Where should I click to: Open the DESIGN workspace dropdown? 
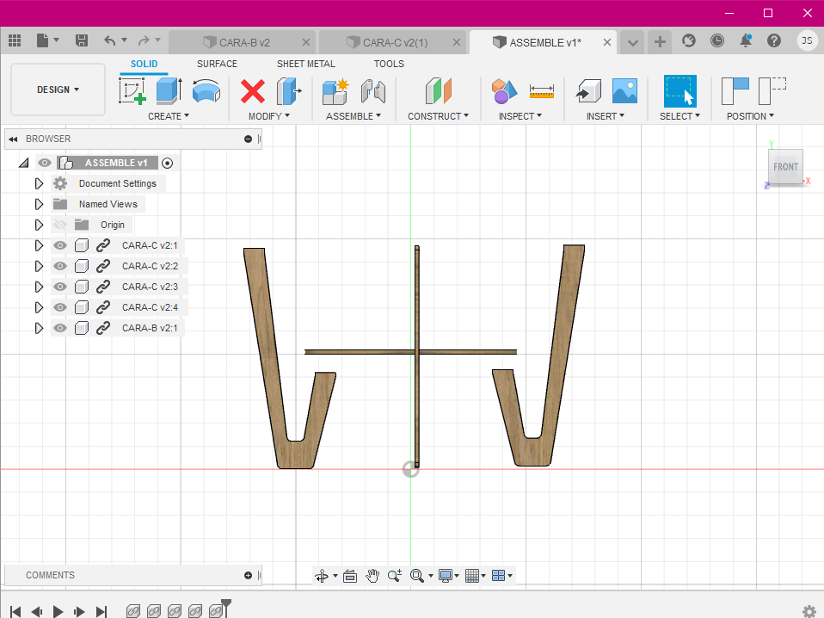(x=58, y=90)
